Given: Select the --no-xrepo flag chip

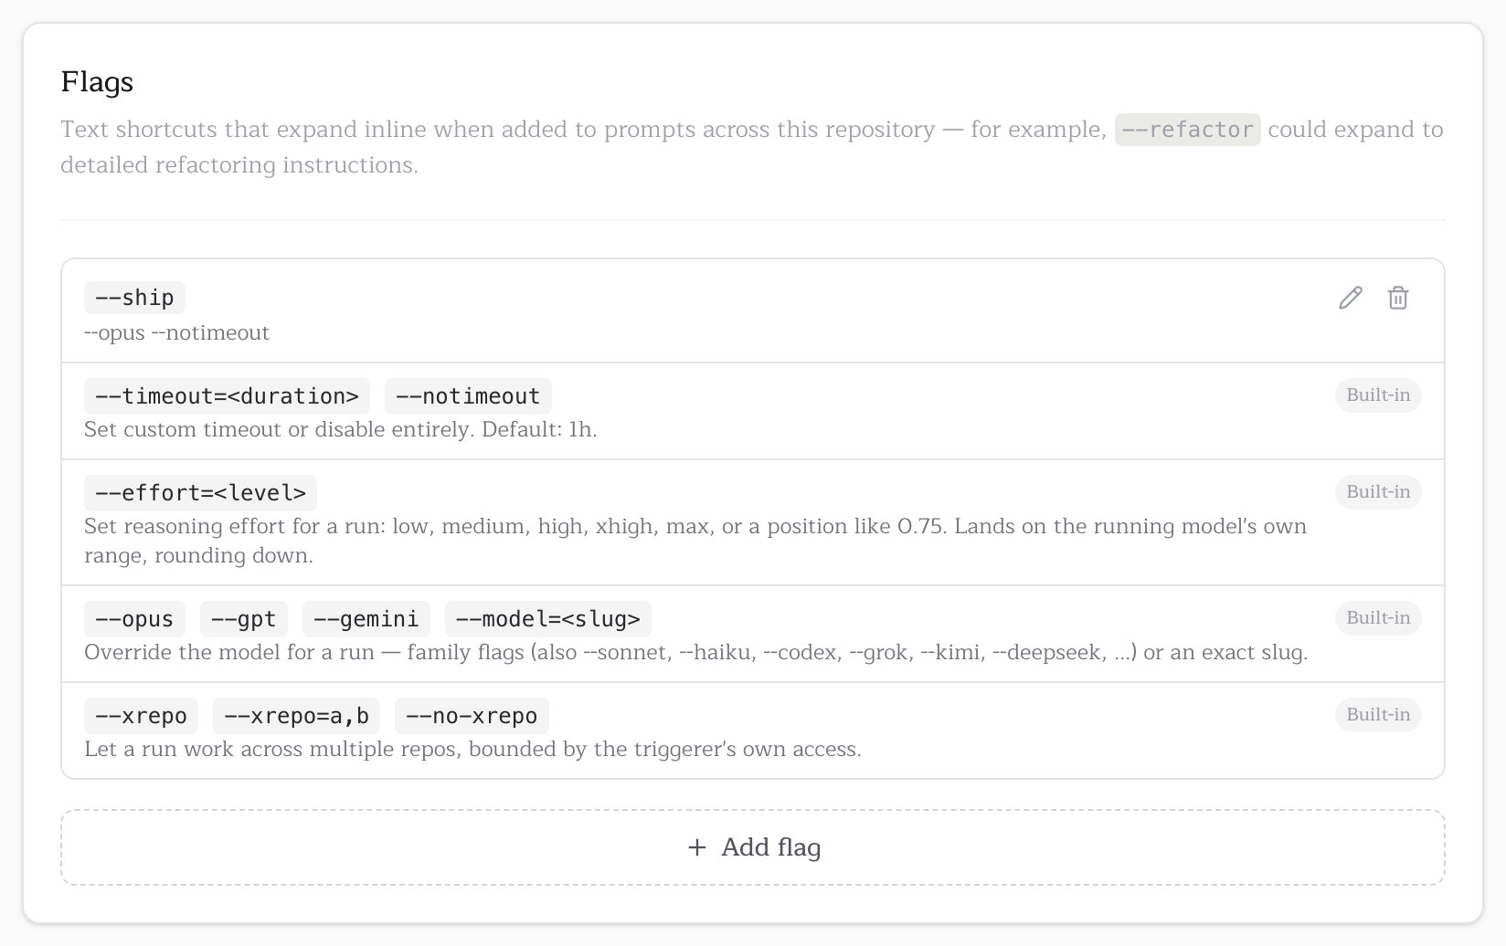Looking at the screenshot, I should (x=472, y=716).
